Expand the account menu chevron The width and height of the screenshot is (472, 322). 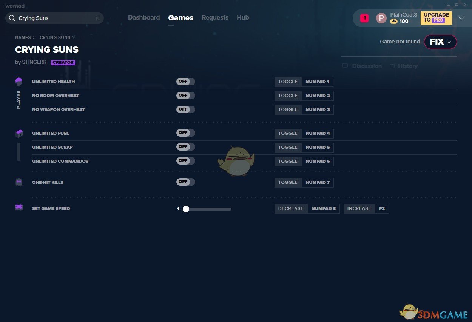click(461, 18)
